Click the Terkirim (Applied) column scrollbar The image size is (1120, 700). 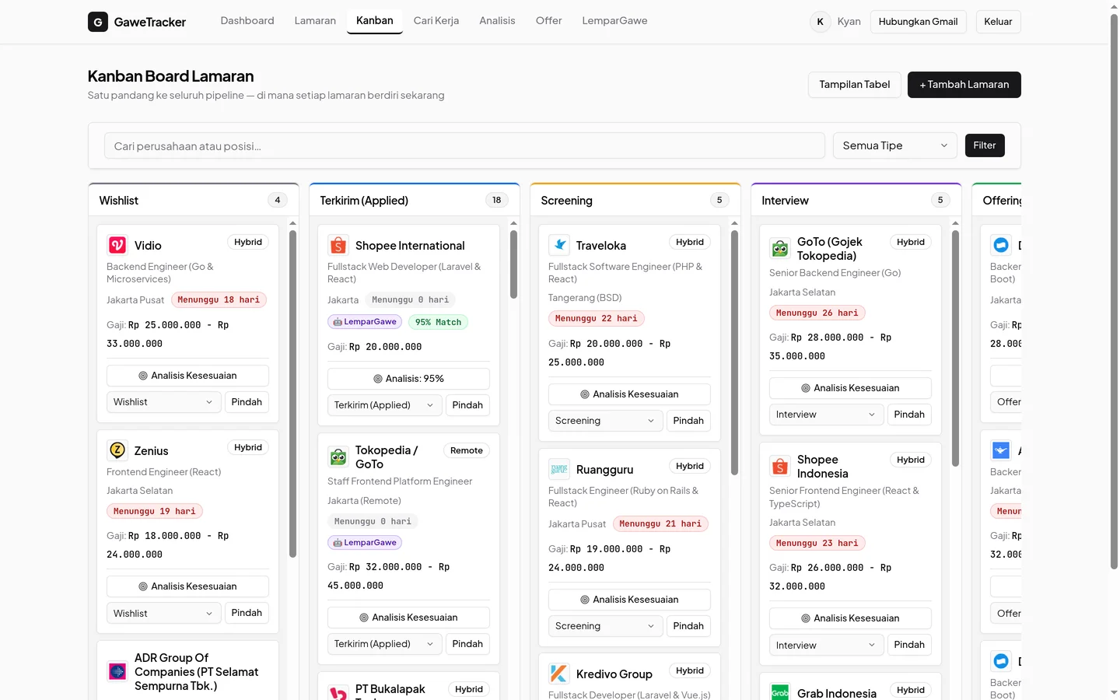513,264
